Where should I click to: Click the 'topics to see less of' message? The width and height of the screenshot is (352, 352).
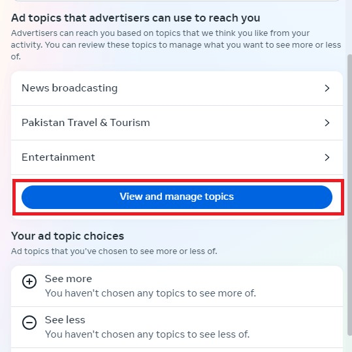pyautogui.click(x=148, y=334)
